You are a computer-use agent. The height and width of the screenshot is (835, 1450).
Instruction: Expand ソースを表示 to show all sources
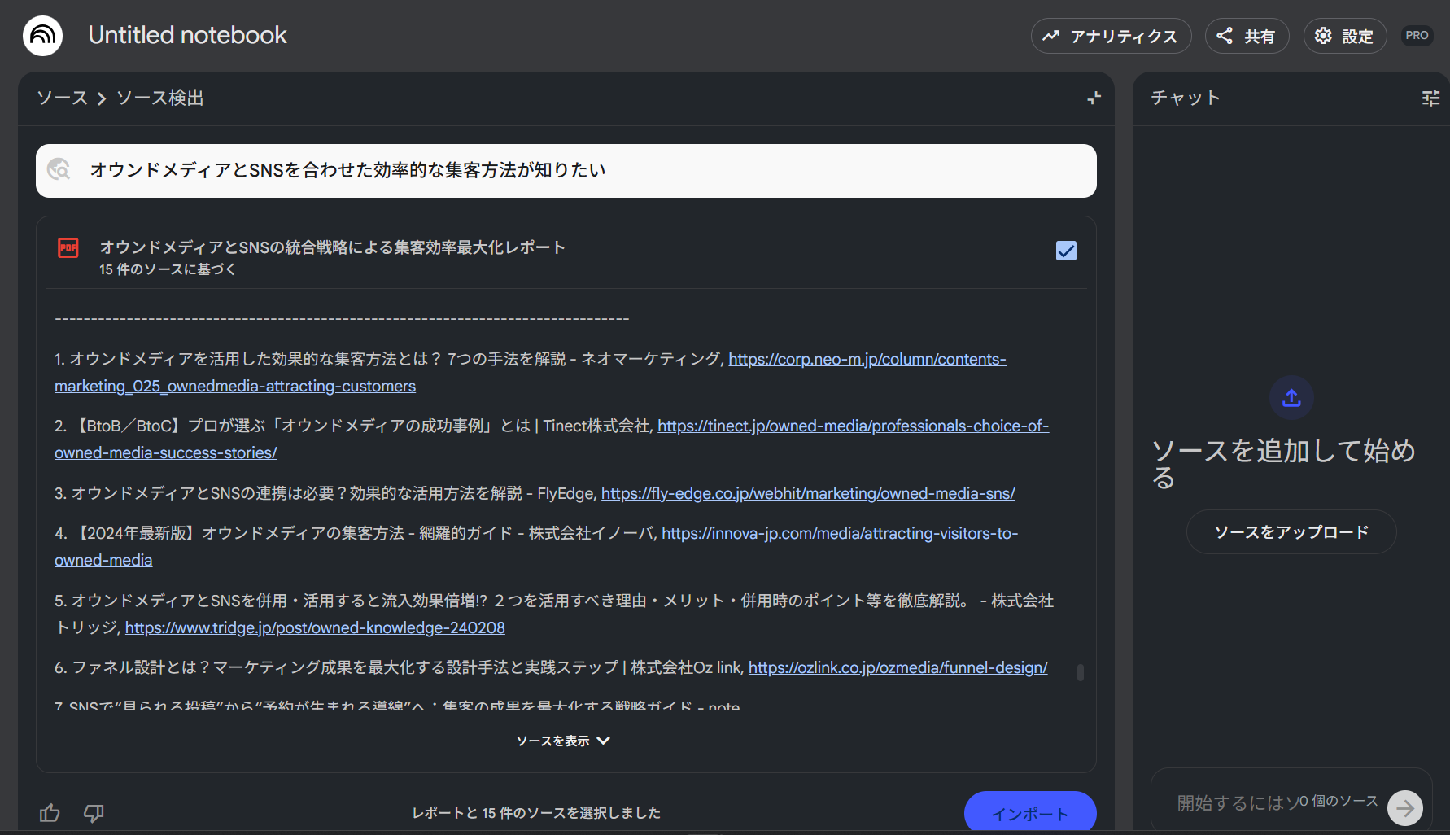pos(562,741)
